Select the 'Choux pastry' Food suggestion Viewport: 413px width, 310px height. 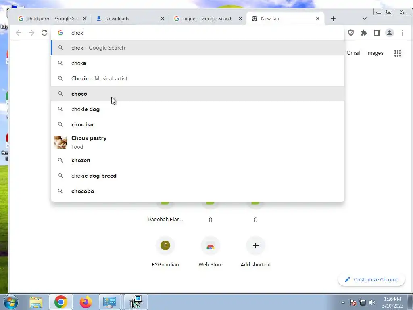click(198, 142)
